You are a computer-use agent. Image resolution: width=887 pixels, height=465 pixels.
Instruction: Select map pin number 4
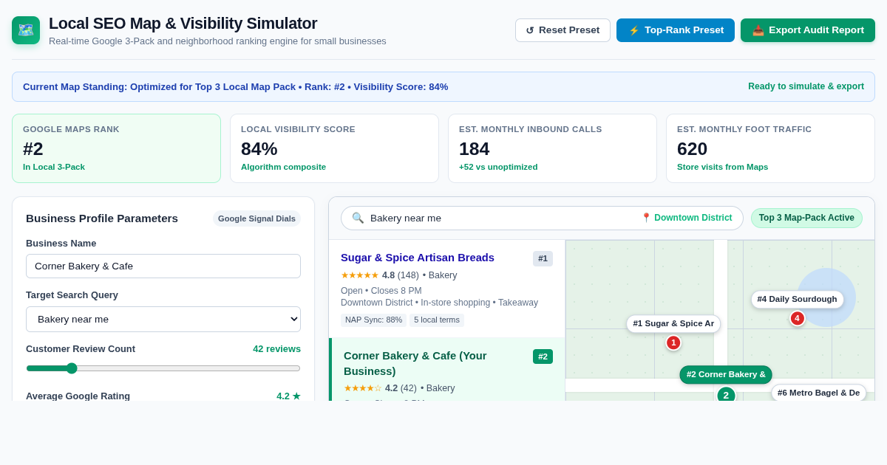coord(797,318)
